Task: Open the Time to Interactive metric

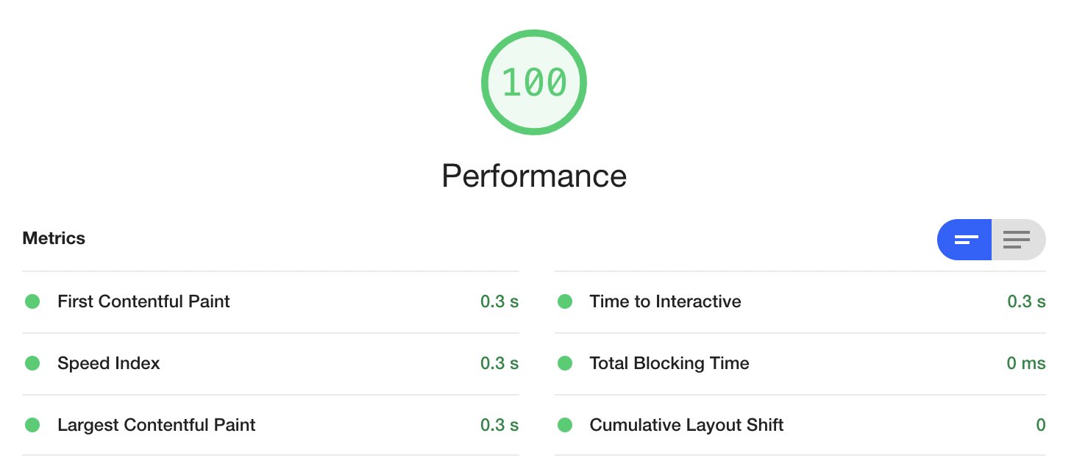Action: (x=800, y=301)
